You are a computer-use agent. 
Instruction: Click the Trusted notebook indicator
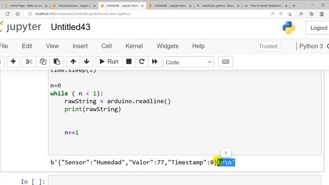268,46
